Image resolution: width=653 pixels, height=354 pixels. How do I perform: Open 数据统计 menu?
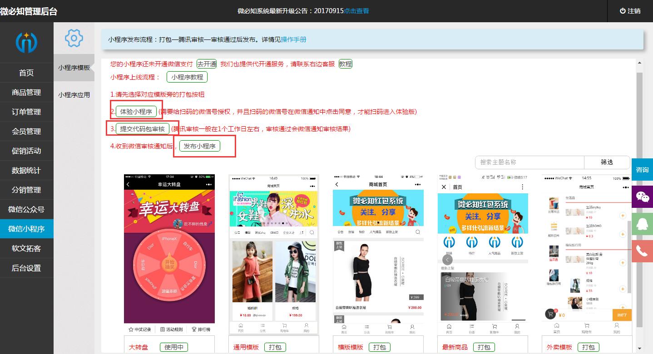coord(26,170)
